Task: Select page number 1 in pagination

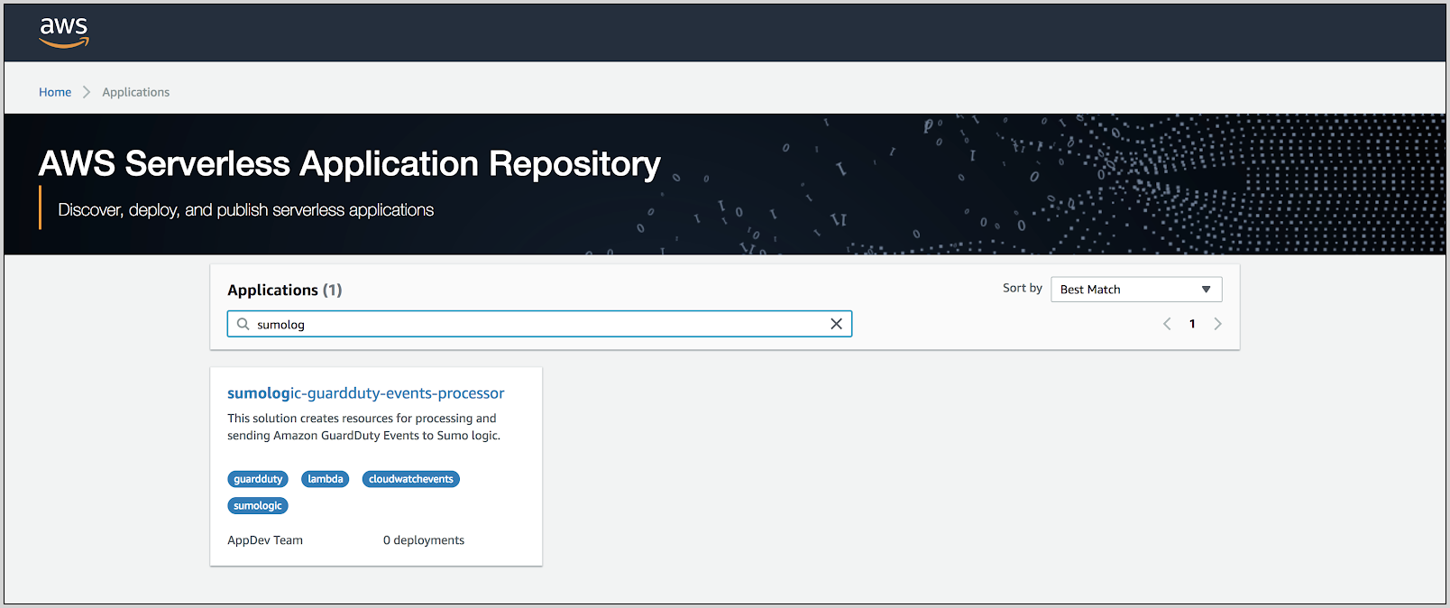Action: tap(1192, 324)
